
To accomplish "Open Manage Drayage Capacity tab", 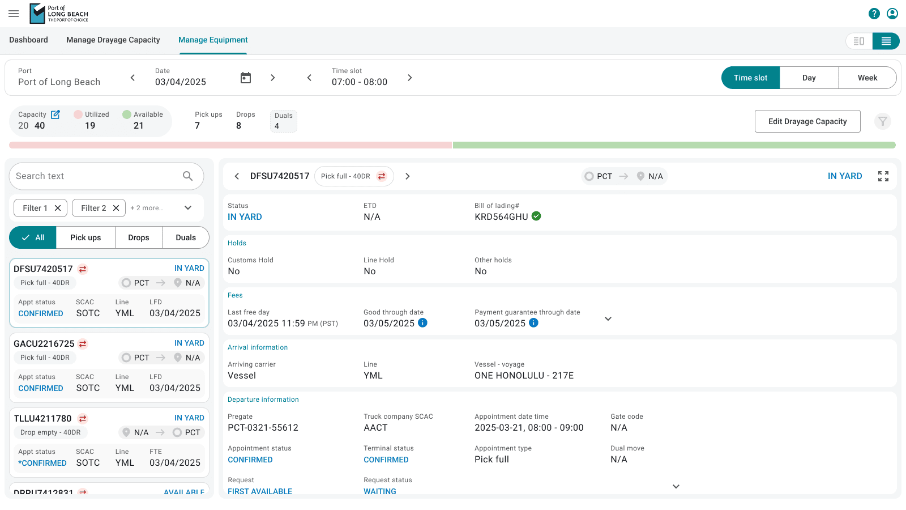I will coord(113,40).
